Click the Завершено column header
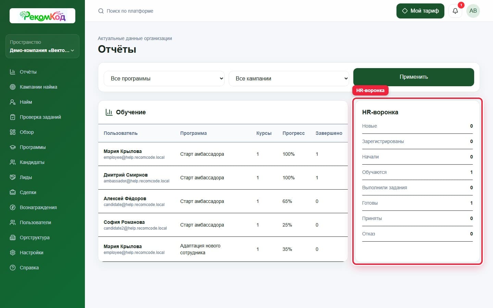Viewport: 493px width, 308px height. click(329, 133)
